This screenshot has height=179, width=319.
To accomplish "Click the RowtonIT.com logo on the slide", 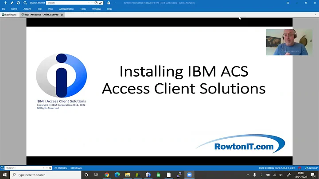I will point(241,144).
